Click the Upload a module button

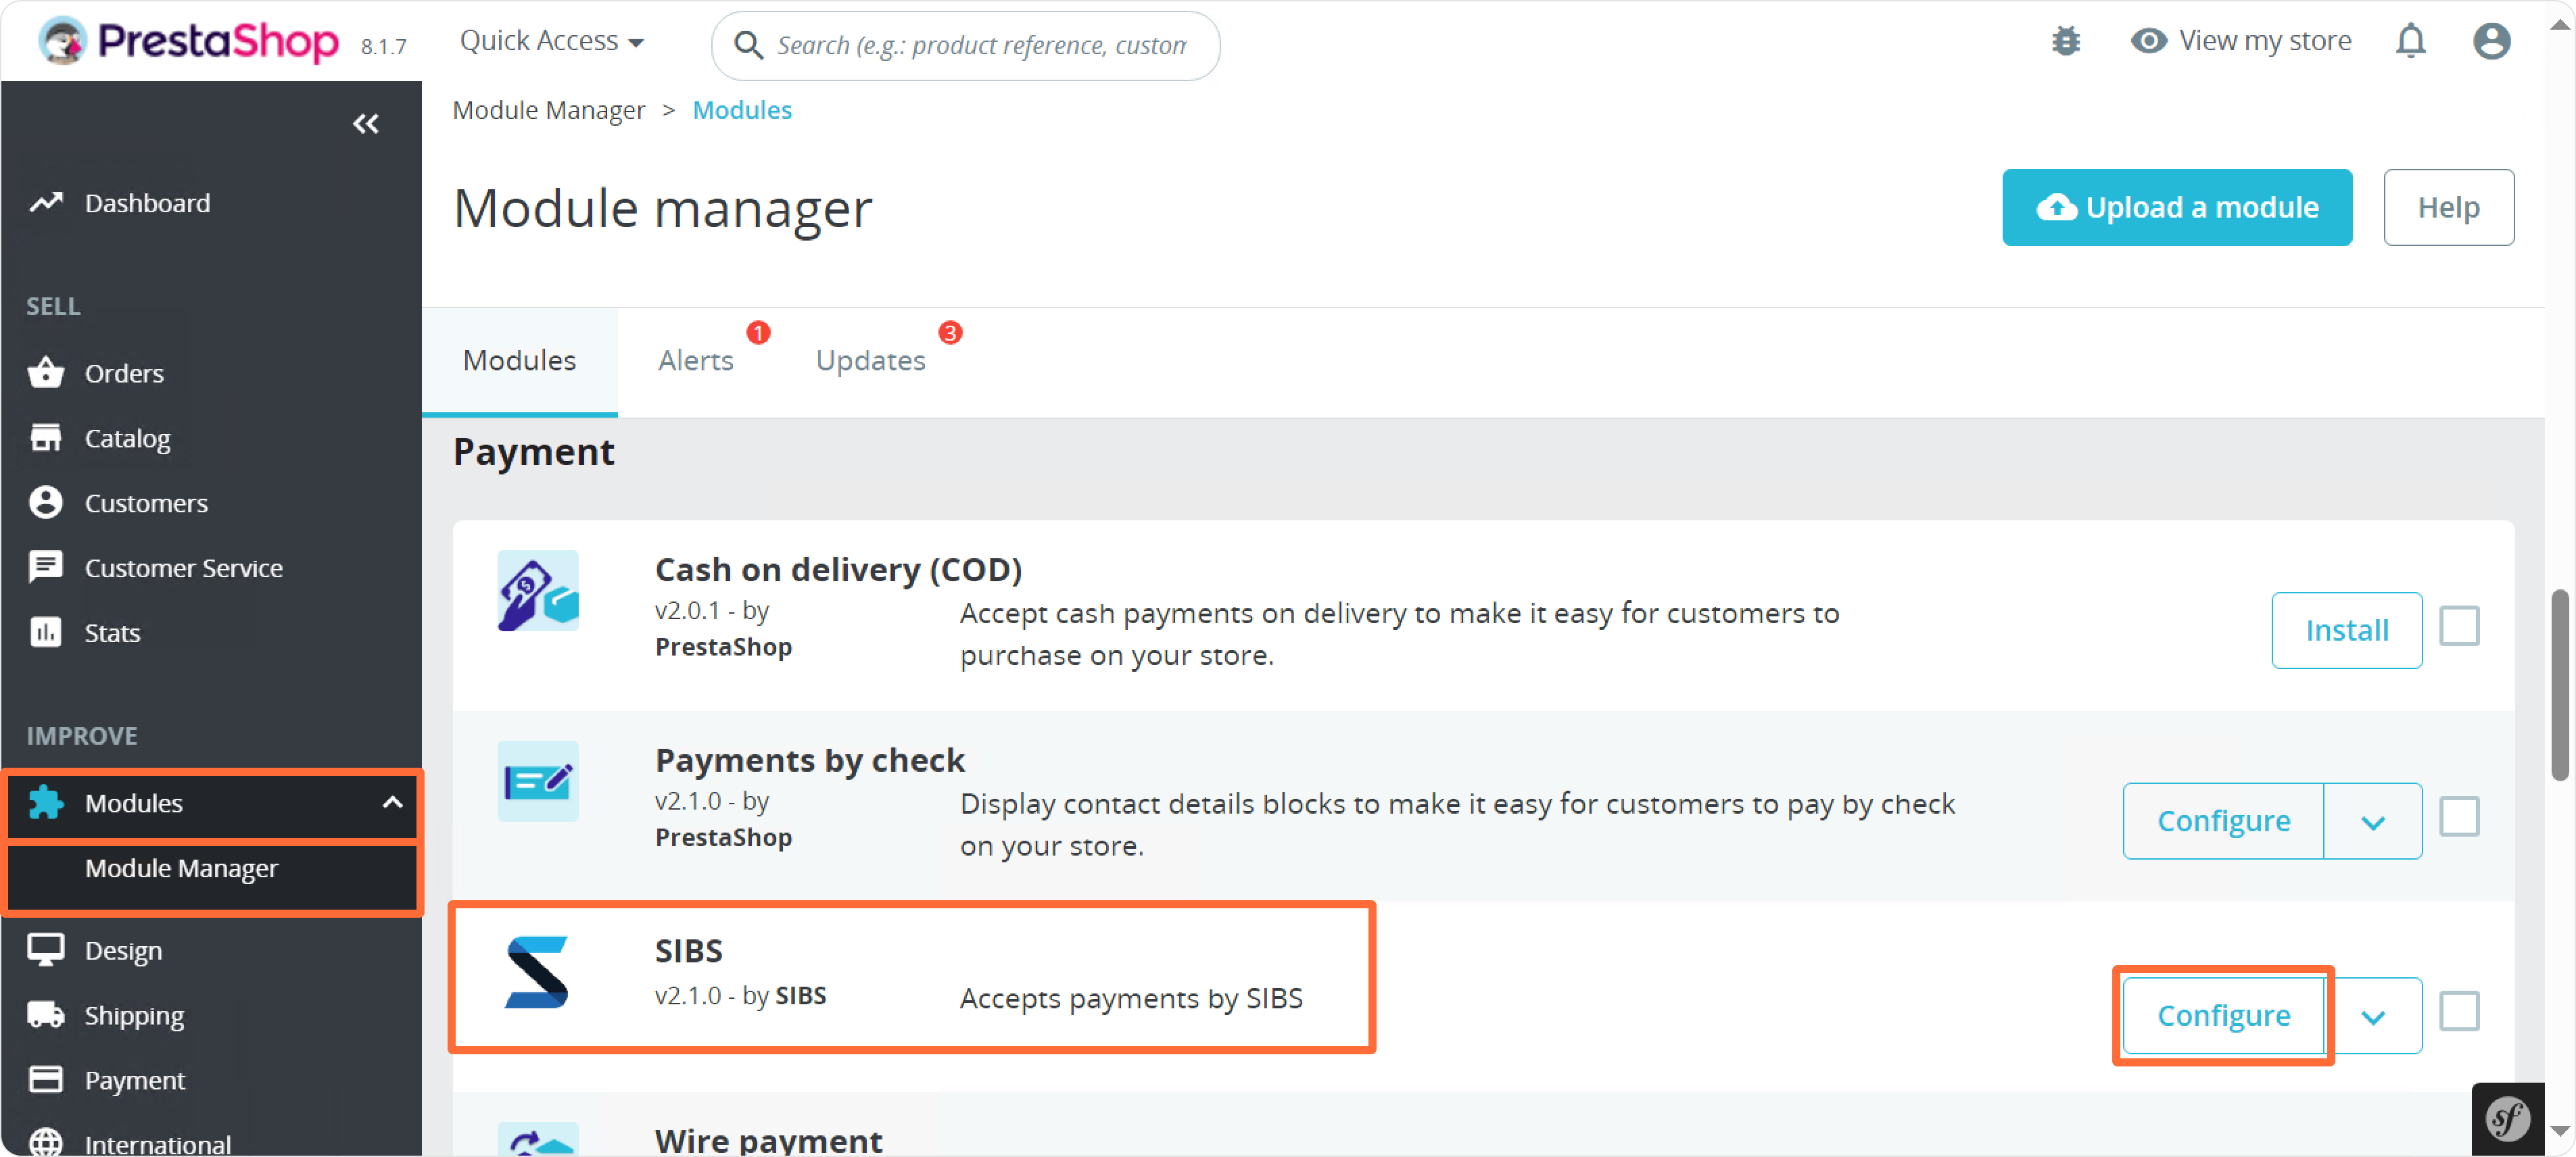tap(2176, 208)
